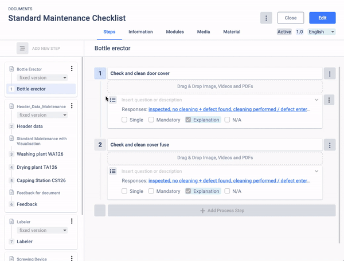The height and width of the screenshot is (261, 344).
Task: Click the Check and clean door cover title field
Action: (x=215, y=73)
